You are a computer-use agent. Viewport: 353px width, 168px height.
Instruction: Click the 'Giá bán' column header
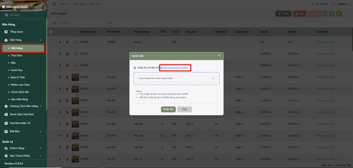(292, 32)
